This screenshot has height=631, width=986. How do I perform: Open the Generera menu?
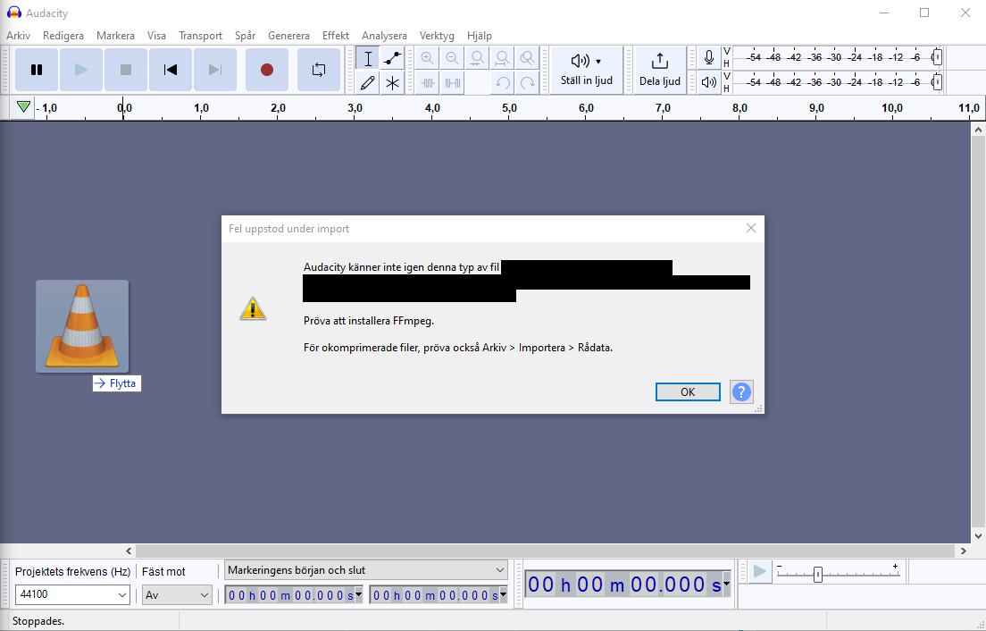(288, 36)
